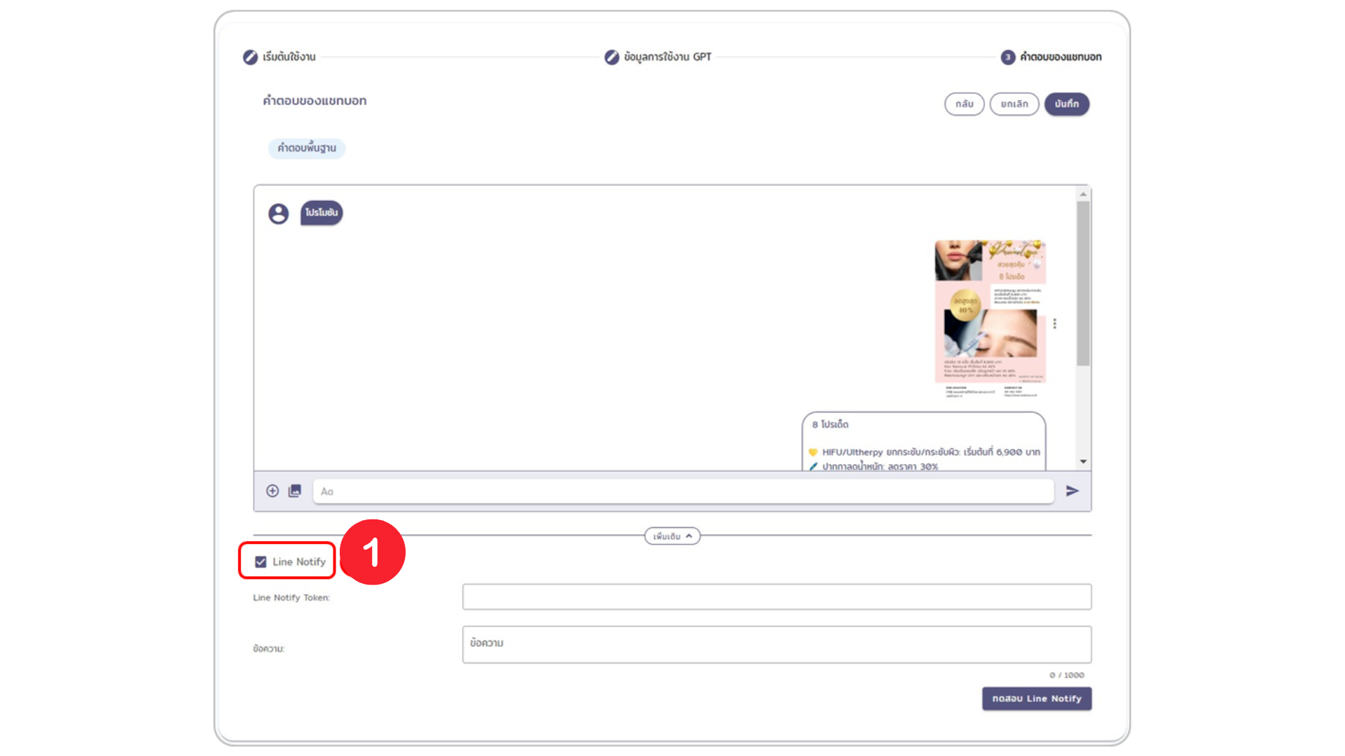1345x756 pixels.
Task: Click the image attachment icon
Action: click(295, 491)
